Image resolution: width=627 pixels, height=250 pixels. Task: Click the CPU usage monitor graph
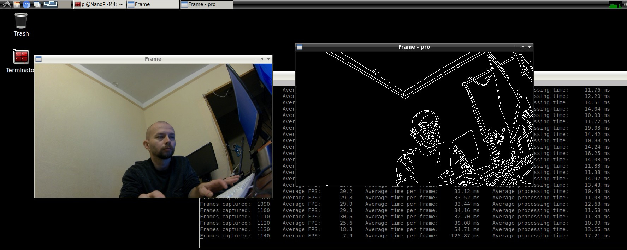(615, 5)
